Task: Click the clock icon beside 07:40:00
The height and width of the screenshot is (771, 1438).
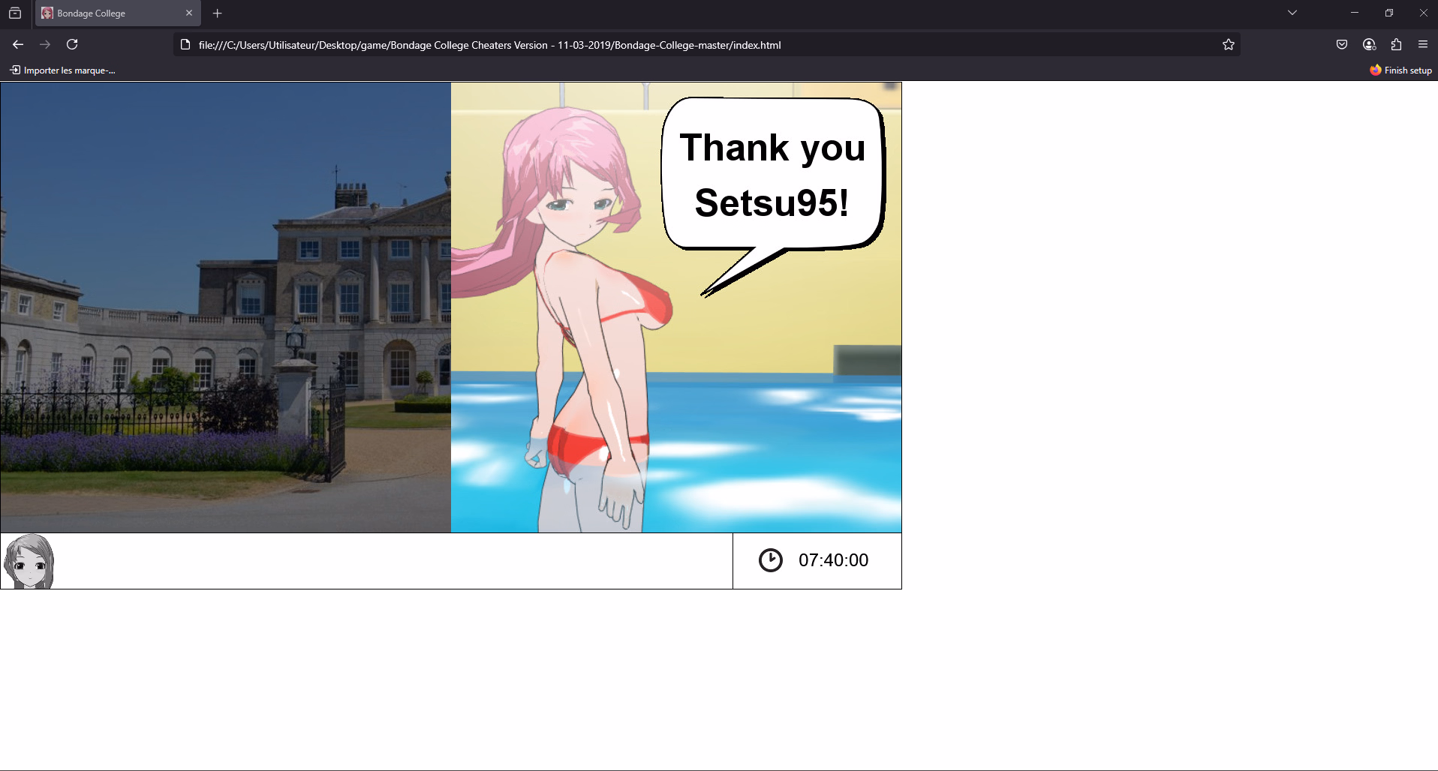Action: click(x=770, y=560)
